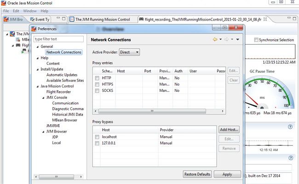Collapse the Java Mission Control tree node
Viewport: 299px width, 184px height.
click(x=36, y=86)
